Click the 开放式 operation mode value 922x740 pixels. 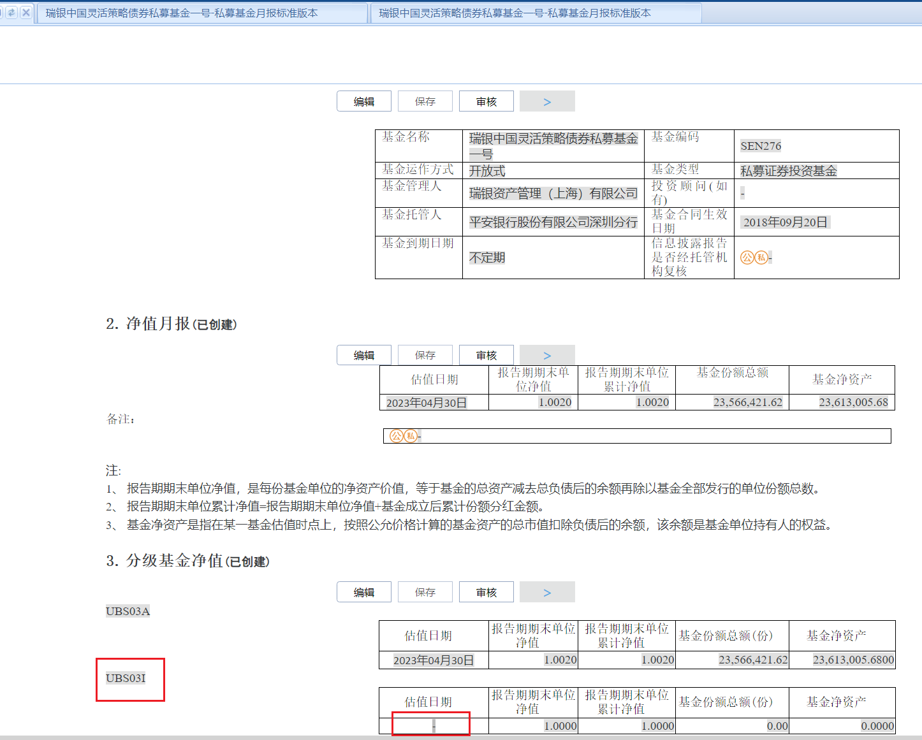pos(487,171)
